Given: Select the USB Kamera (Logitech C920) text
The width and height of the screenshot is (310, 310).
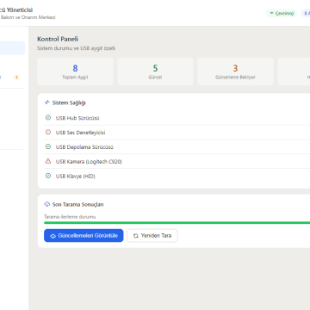Looking at the screenshot, I should coord(89,162).
